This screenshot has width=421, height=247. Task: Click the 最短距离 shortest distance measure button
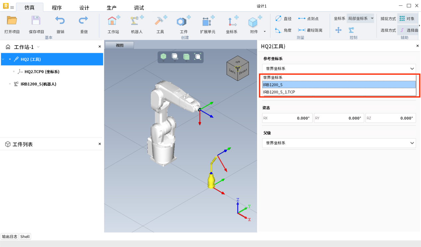coord(311,30)
